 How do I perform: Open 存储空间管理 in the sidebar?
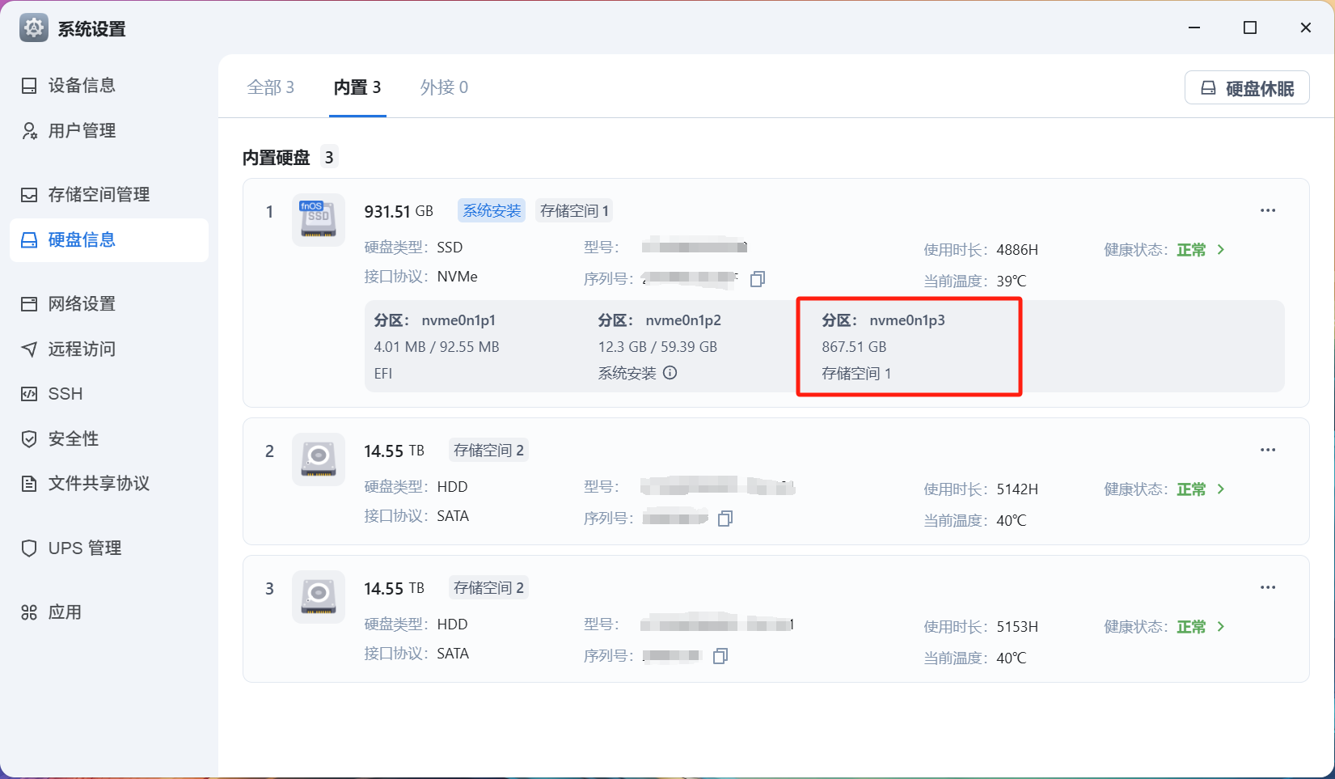(x=99, y=194)
